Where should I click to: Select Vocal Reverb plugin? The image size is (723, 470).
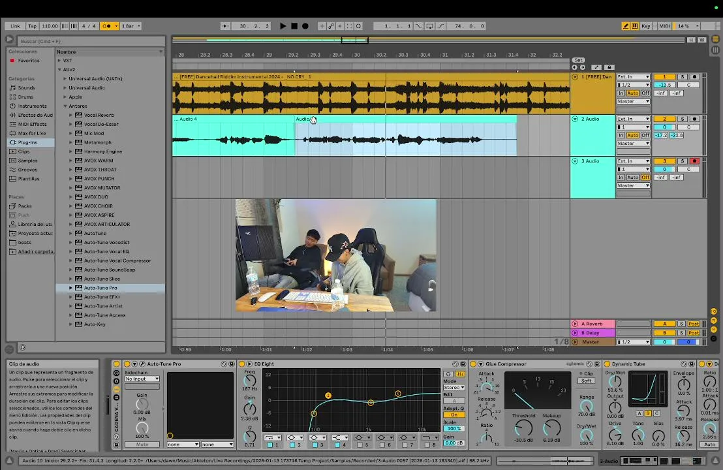tap(99, 116)
